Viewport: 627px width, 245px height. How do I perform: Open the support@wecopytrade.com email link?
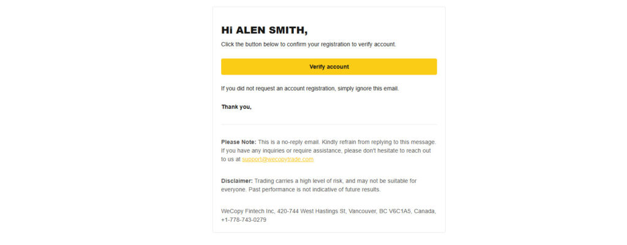pyautogui.click(x=277, y=159)
